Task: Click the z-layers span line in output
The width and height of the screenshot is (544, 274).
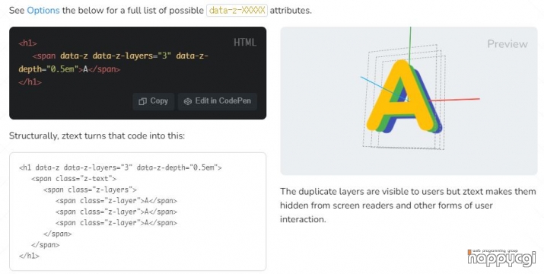Action: 91,190
